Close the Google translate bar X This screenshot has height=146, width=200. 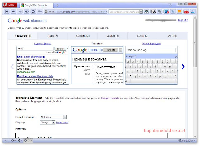coord(120,50)
